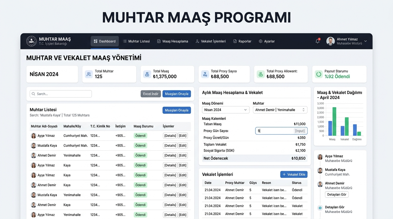Click the plus icon on Vekalet Ekle
The height and width of the screenshot is (219, 393).
[x=284, y=175]
